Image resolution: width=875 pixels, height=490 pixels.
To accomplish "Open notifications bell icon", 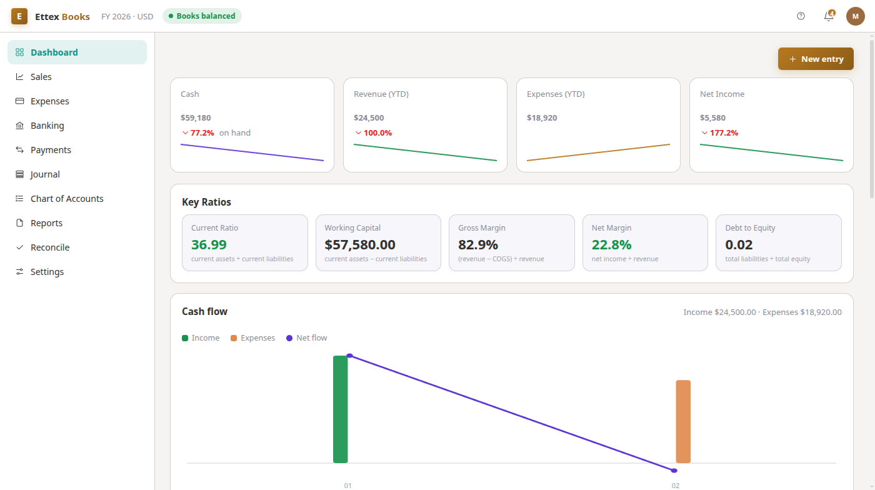I will [x=829, y=16].
